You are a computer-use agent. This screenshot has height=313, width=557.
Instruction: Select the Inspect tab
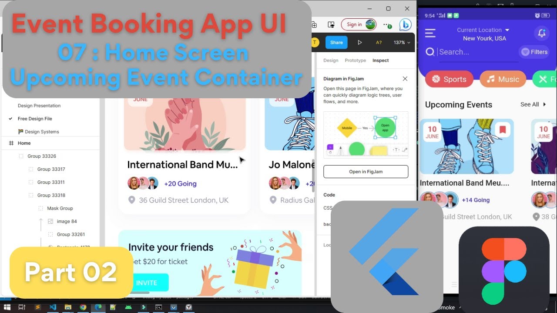(380, 60)
